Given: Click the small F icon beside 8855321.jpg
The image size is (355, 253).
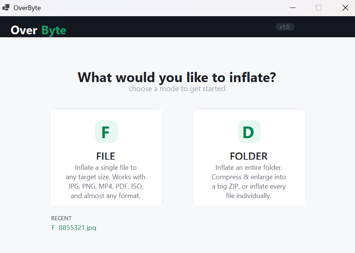Looking at the screenshot, I should coord(53,228).
